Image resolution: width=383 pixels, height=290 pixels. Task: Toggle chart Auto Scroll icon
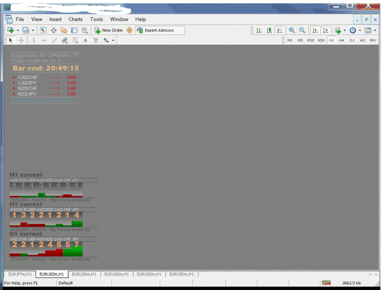[315, 30]
